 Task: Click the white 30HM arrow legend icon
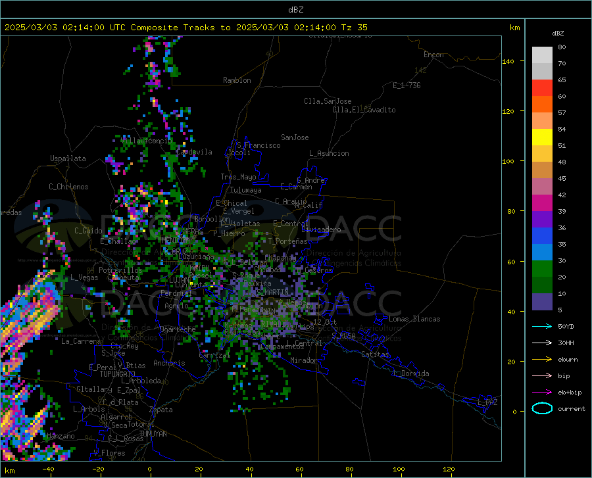542,343
